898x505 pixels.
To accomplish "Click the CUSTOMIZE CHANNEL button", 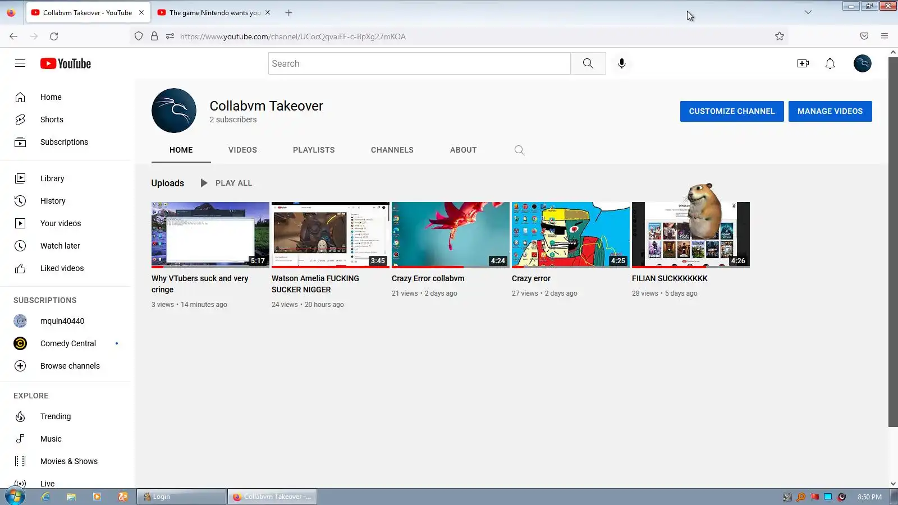I will 732,111.
